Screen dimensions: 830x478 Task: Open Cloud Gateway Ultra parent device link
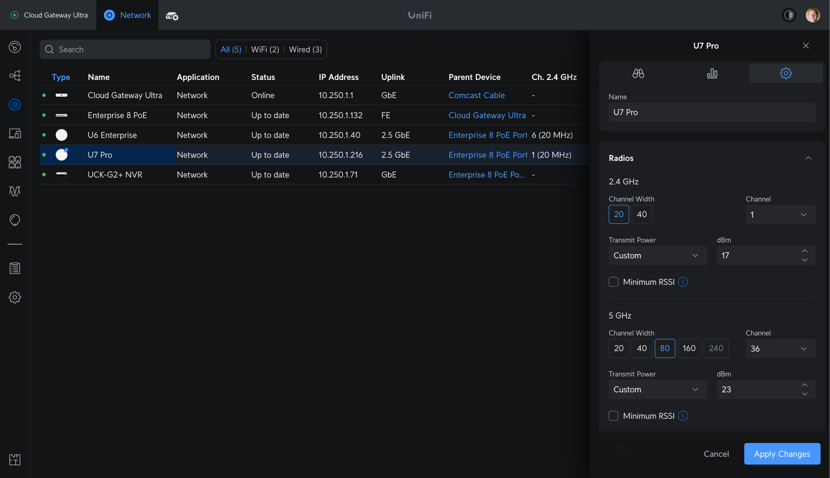coord(487,115)
